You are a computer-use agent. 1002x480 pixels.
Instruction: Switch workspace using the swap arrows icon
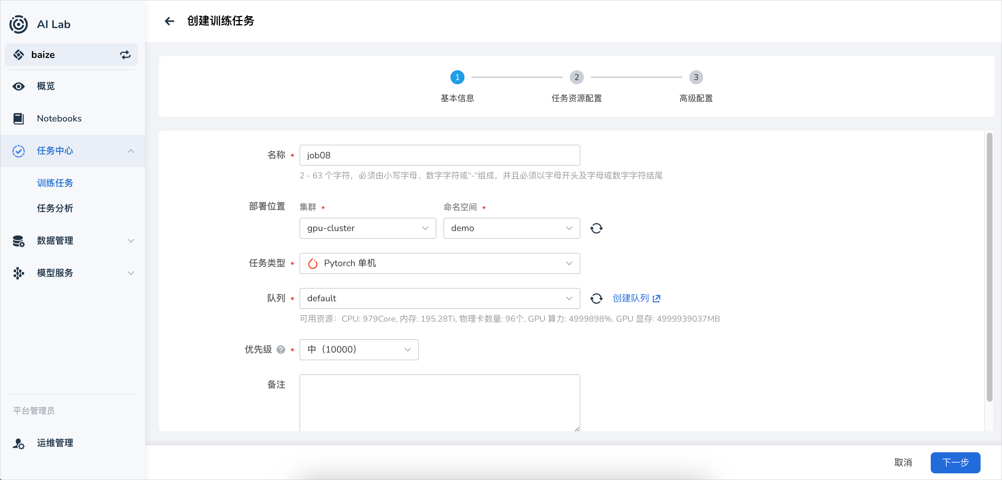pos(125,55)
